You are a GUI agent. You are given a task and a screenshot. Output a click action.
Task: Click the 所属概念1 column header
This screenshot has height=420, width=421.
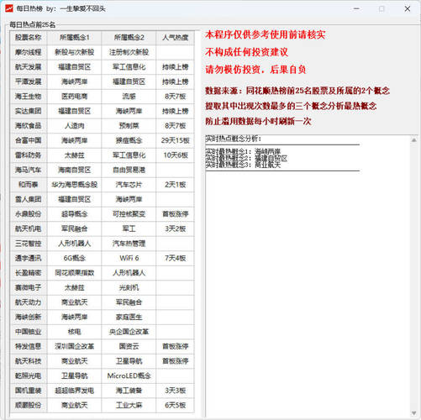(74, 38)
